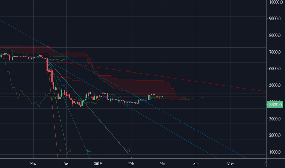Screen dimensions: 285x168
Task: Click the 8000.0 price axis label
Action: [x=275, y=35]
